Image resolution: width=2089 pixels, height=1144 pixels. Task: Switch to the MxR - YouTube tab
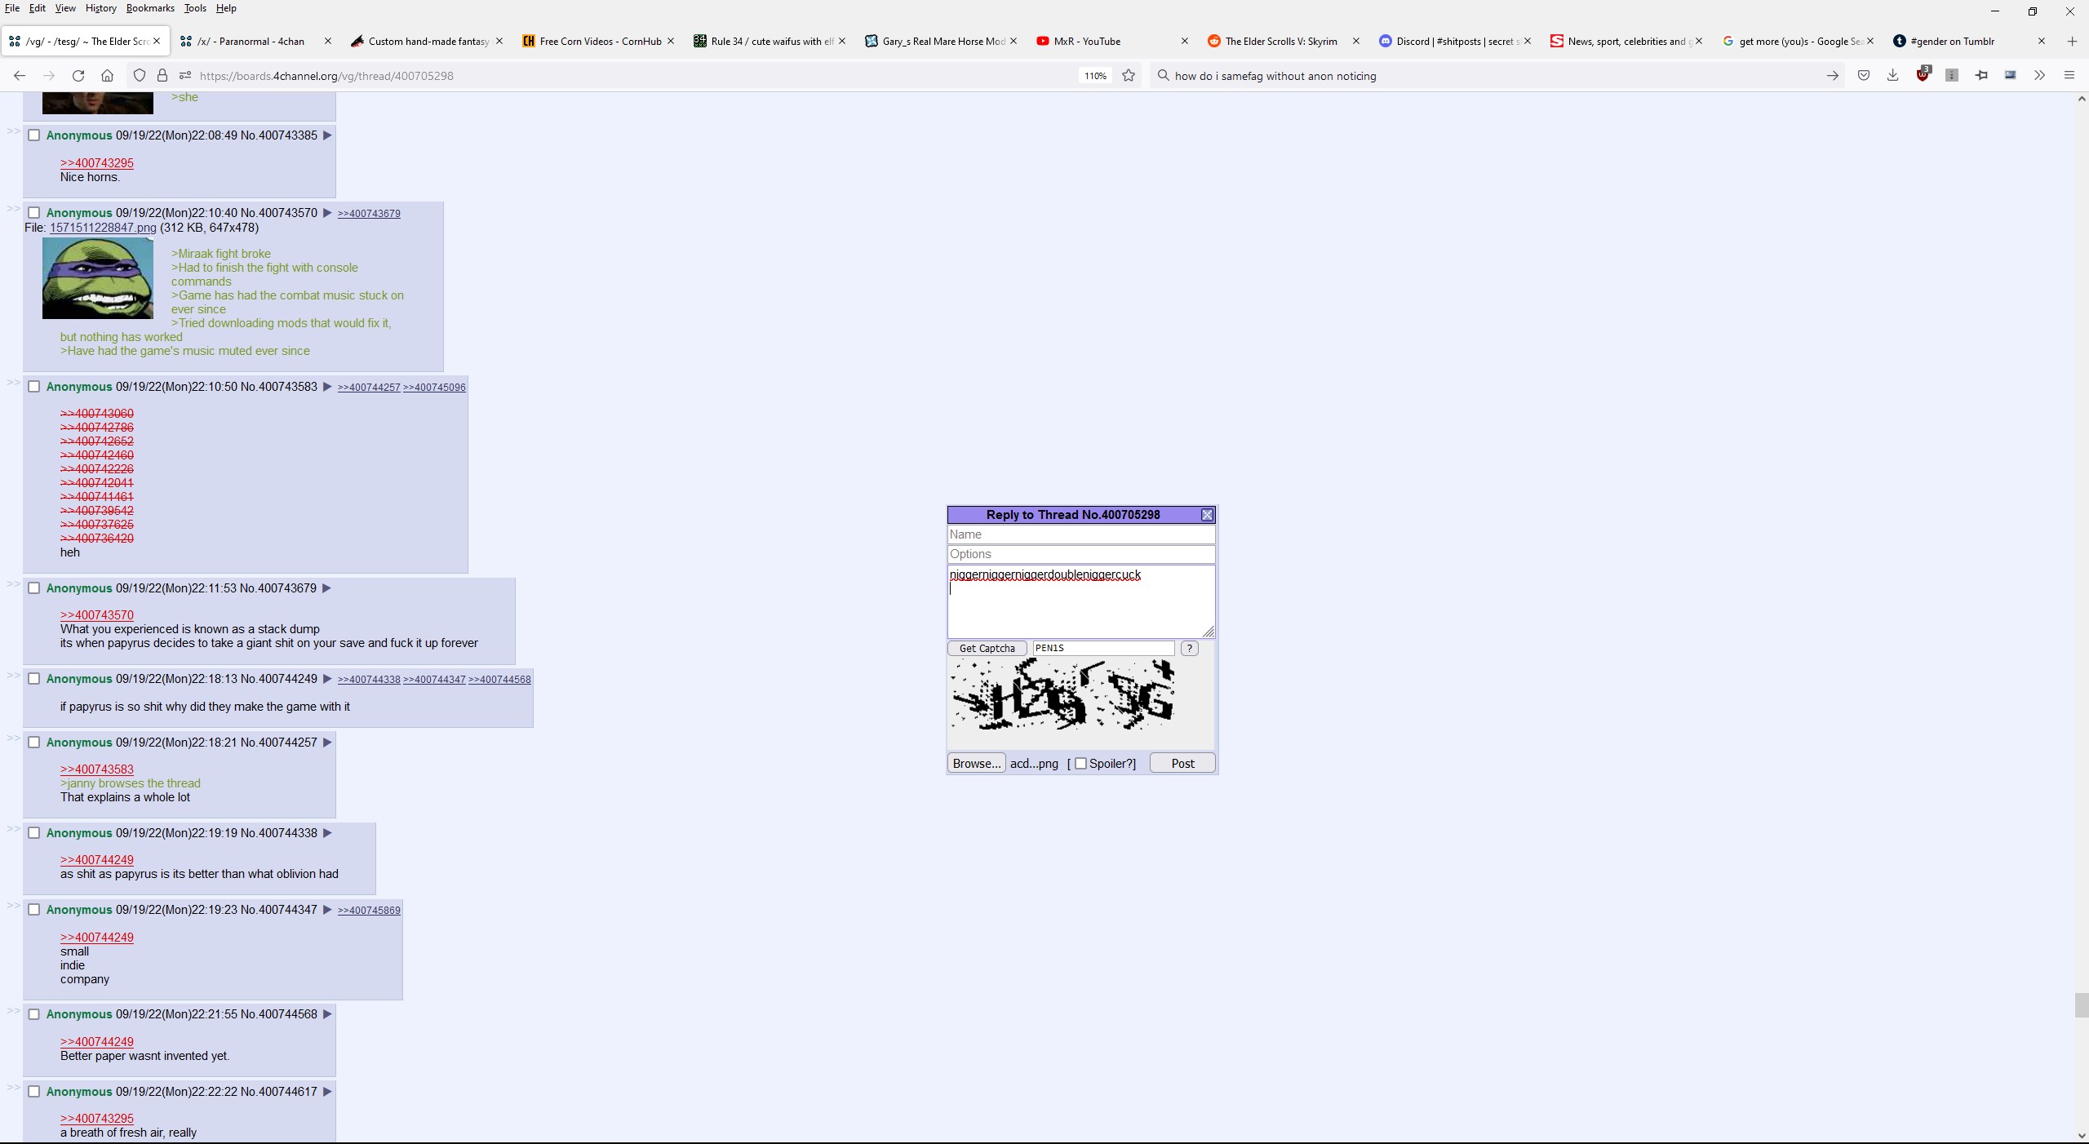1086,41
